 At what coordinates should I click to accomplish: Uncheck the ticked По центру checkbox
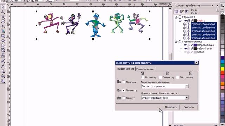pos(123,90)
